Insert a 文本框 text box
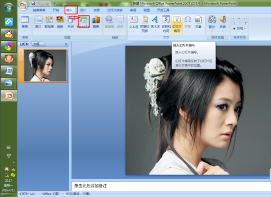This screenshot has height=197, width=271. pyautogui.click(x=134, y=24)
